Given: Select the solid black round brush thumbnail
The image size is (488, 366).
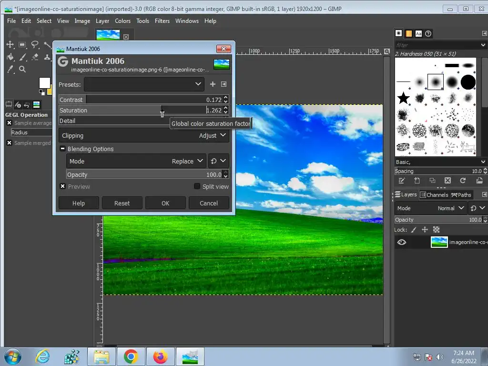Looking at the screenshot, I should pos(468,82).
